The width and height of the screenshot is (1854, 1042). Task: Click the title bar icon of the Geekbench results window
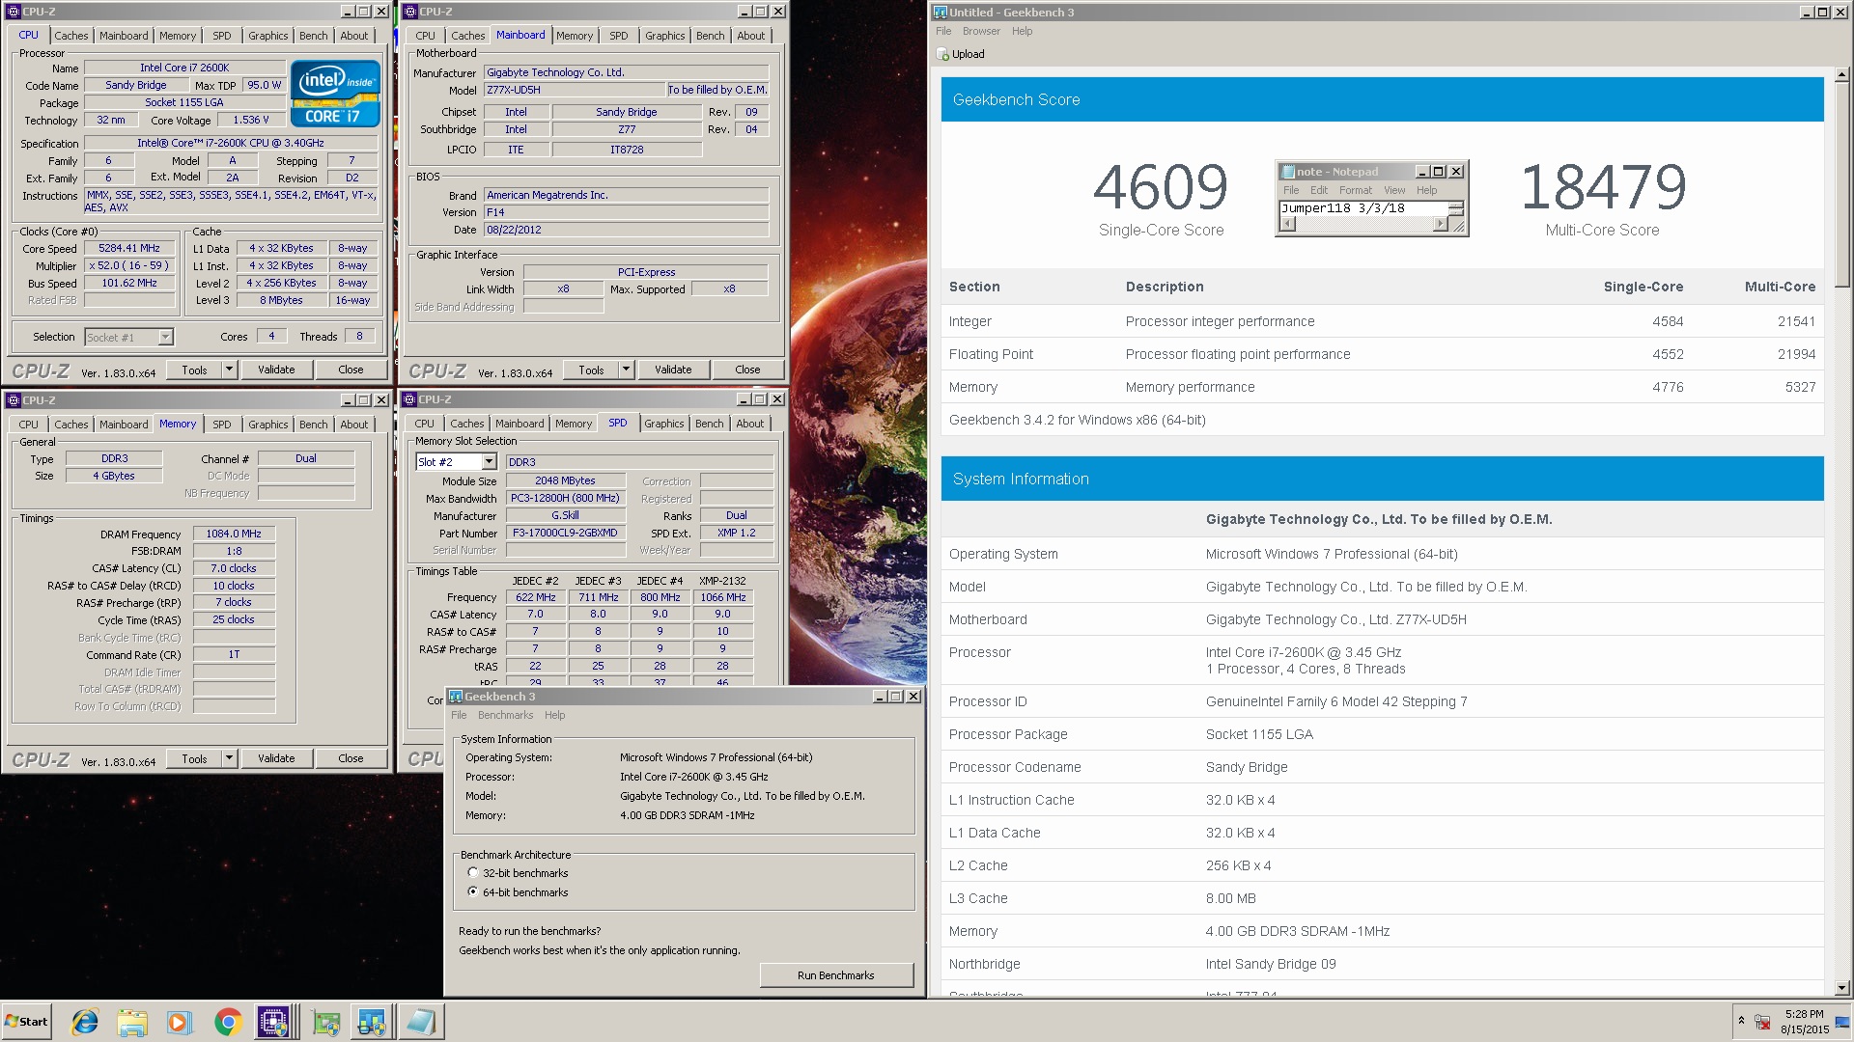coord(940,12)
